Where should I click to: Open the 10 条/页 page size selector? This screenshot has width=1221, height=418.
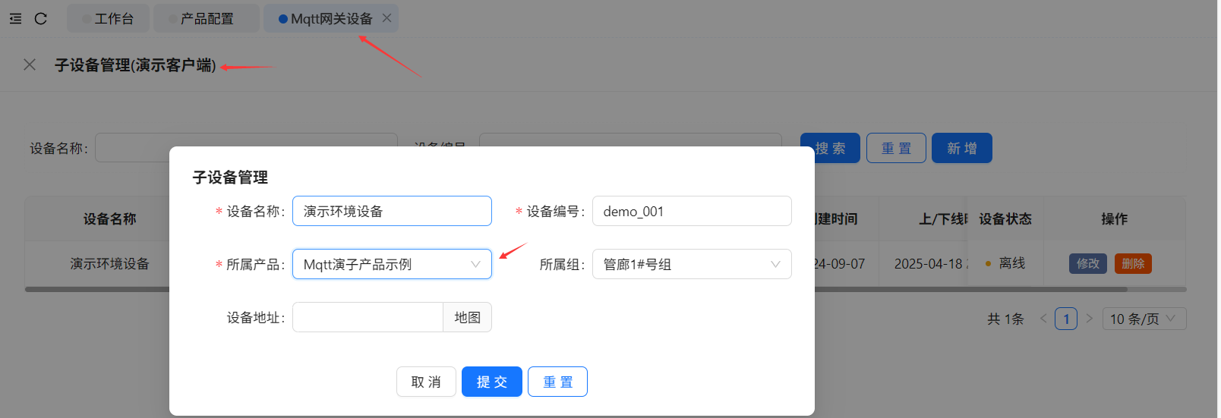[1144, 319]
